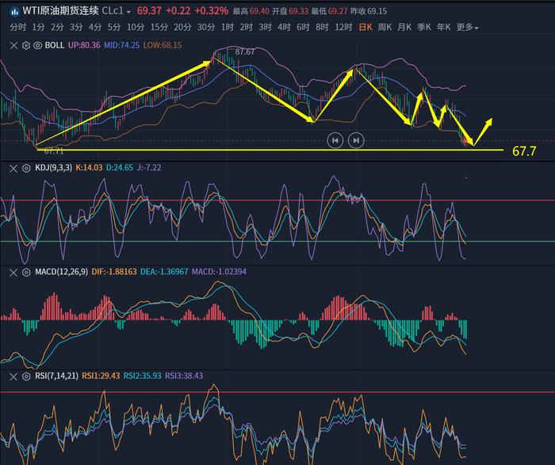This screenshot has width=555, height=465.
Task: Switch to the 6时 chart interval
Action: [303, 27]
